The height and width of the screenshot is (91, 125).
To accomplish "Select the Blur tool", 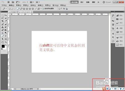I will coord(2,33).
